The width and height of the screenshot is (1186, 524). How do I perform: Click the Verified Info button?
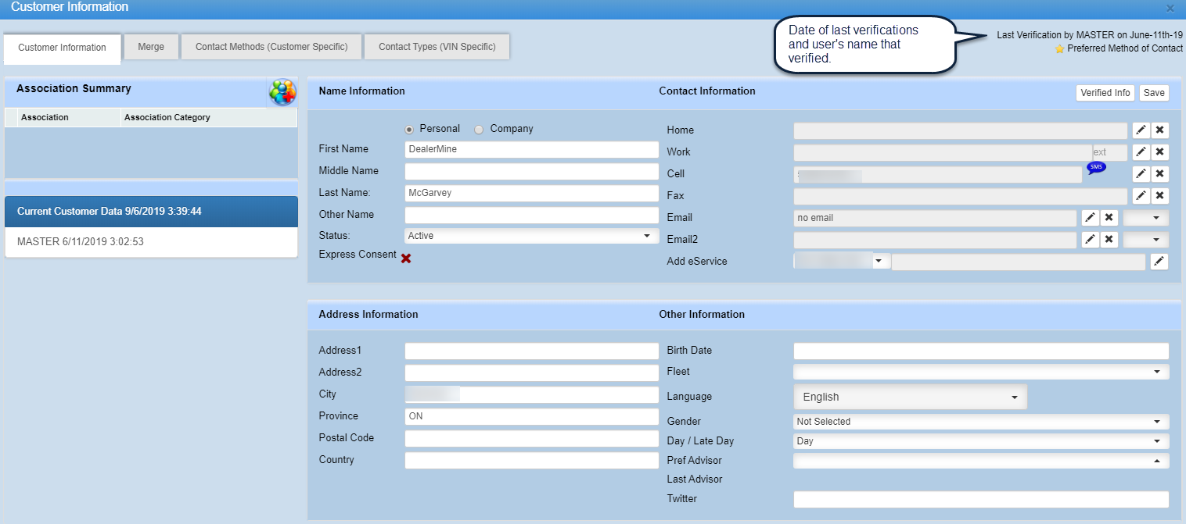[x=1105, y=93]
